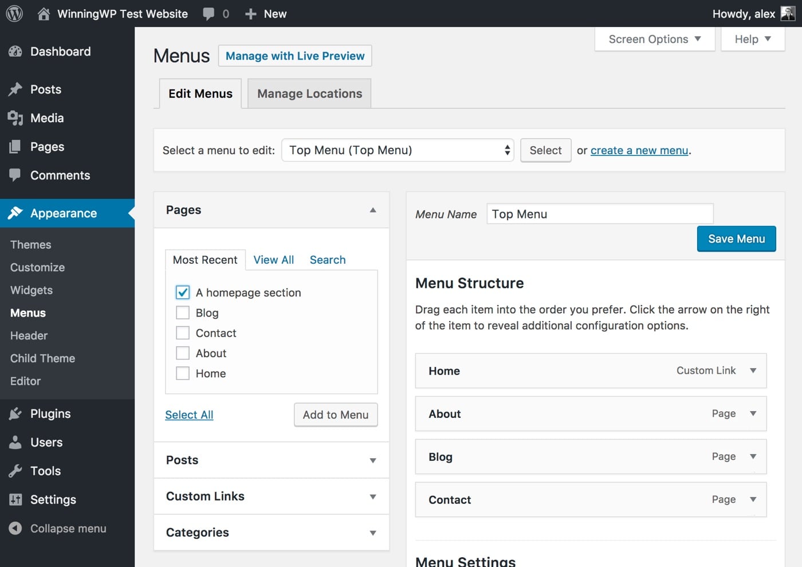
Task: Click the Comments speech bubble sidebar icon
Action: [x=15, y=175]
